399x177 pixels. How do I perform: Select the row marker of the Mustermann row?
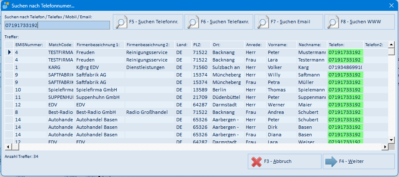tap(9, 52)
